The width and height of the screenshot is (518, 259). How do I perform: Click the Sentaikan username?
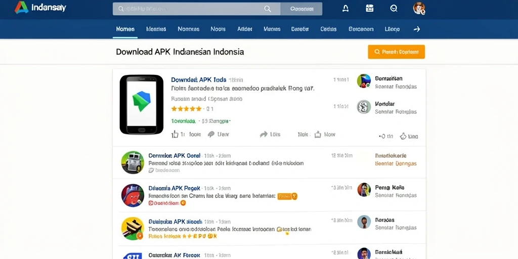pyautogui.click(x=388, y=78)
